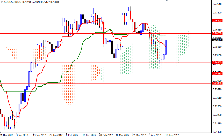Click the 3 Jan 2017 date label

(x=22, y=135)
